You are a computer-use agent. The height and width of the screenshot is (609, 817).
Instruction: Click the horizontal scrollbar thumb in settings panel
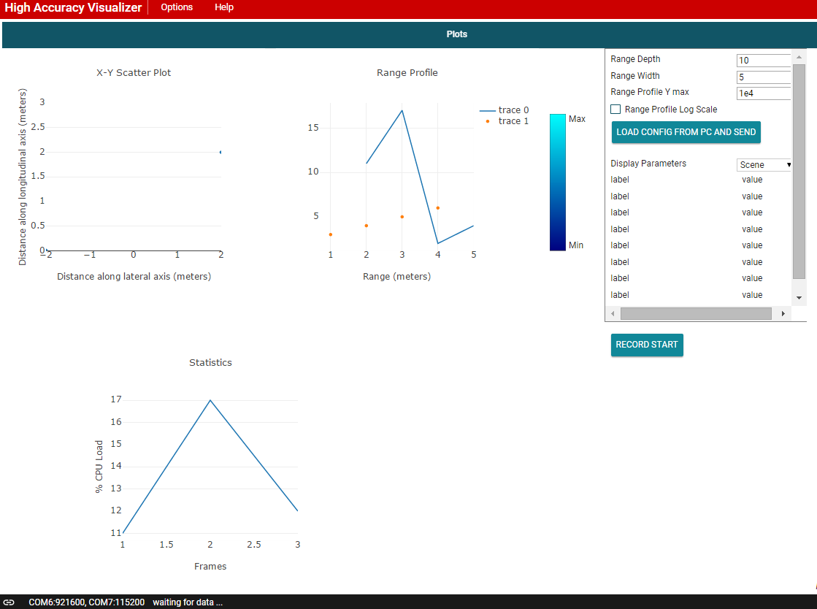coord(696,313)
